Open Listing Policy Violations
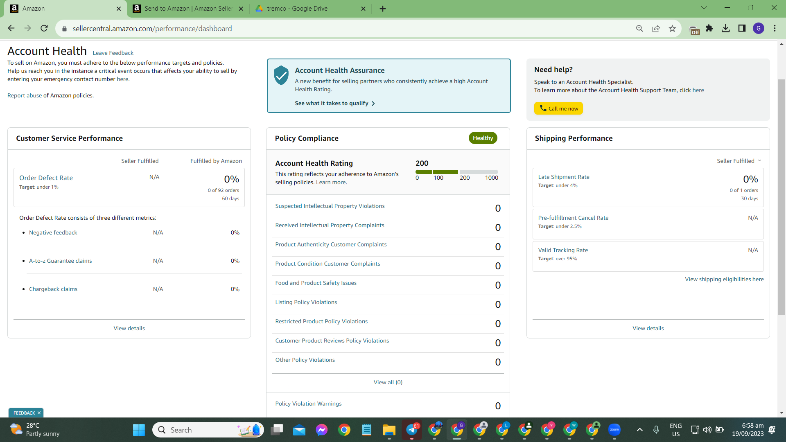Screen dimensions: 786x442 pos(306,302)
